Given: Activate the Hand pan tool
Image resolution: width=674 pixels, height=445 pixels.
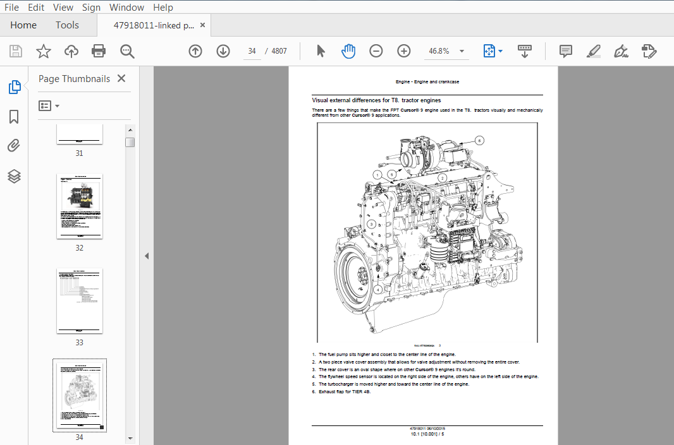Looking at the screenshot, I should (x=348, y=51).
